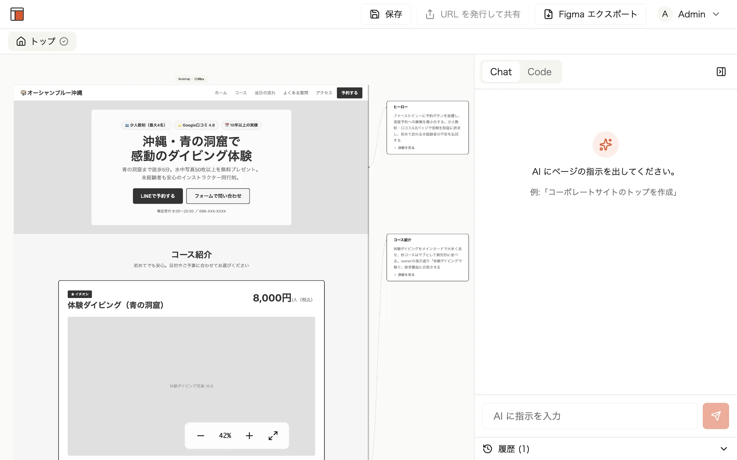Image resolution: width=737 pixels, height=460 pixels.
Task: Click the 42% zoom level value
Action: pos(225,436)
